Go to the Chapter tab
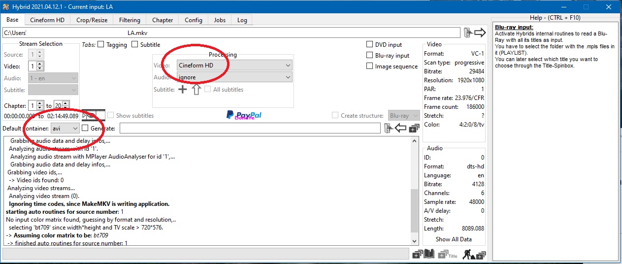The image size is (622, 264). point(163,20)
